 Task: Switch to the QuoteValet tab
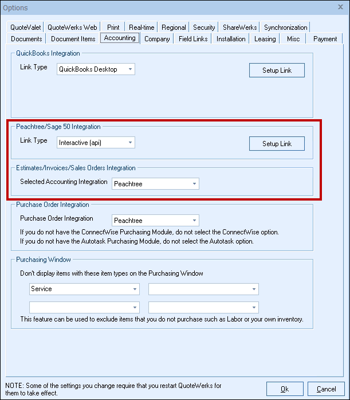[x=25, y=27]
